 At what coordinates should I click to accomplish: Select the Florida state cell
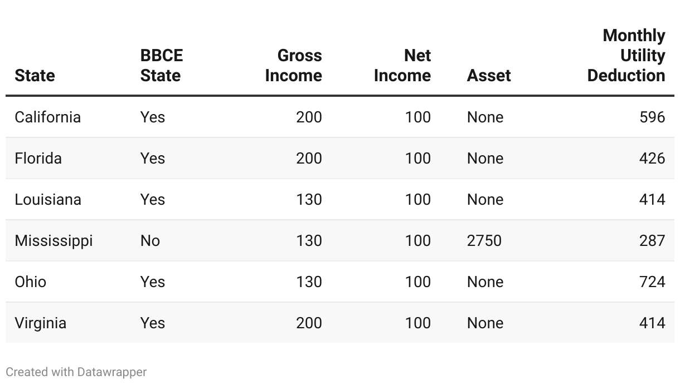38,159
